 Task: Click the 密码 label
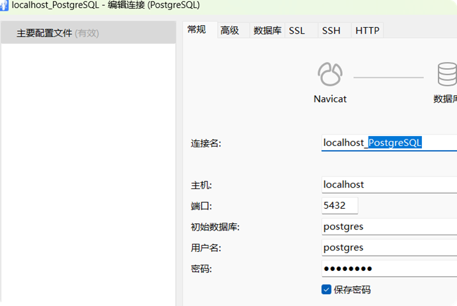(201, 269)
